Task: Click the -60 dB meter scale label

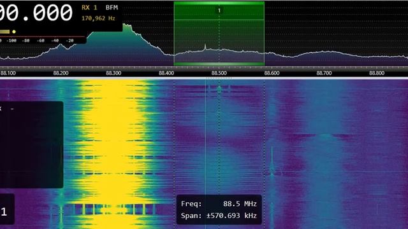Action: (x=40, y=41)
